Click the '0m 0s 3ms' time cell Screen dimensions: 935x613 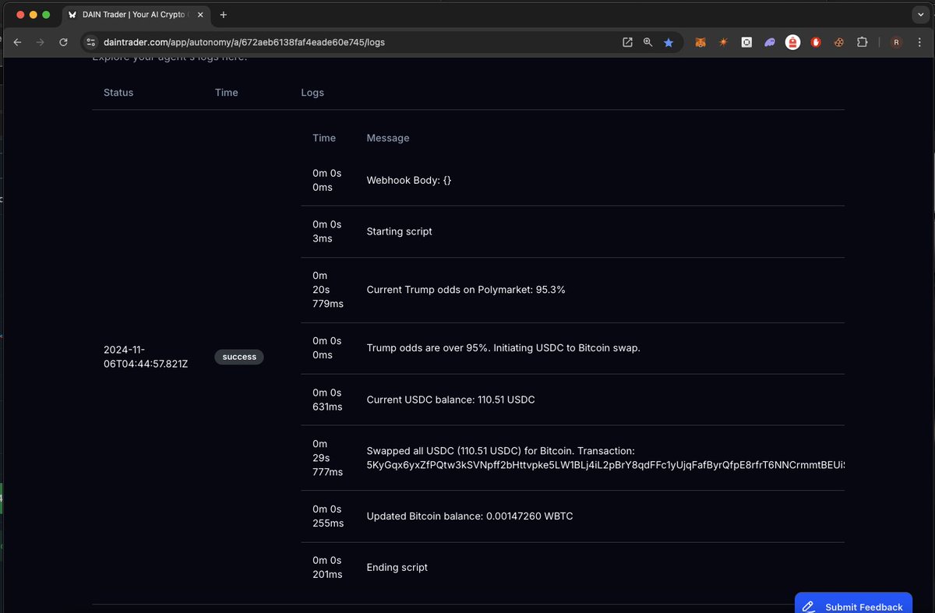pyautogui.click(x=327, y=231)
